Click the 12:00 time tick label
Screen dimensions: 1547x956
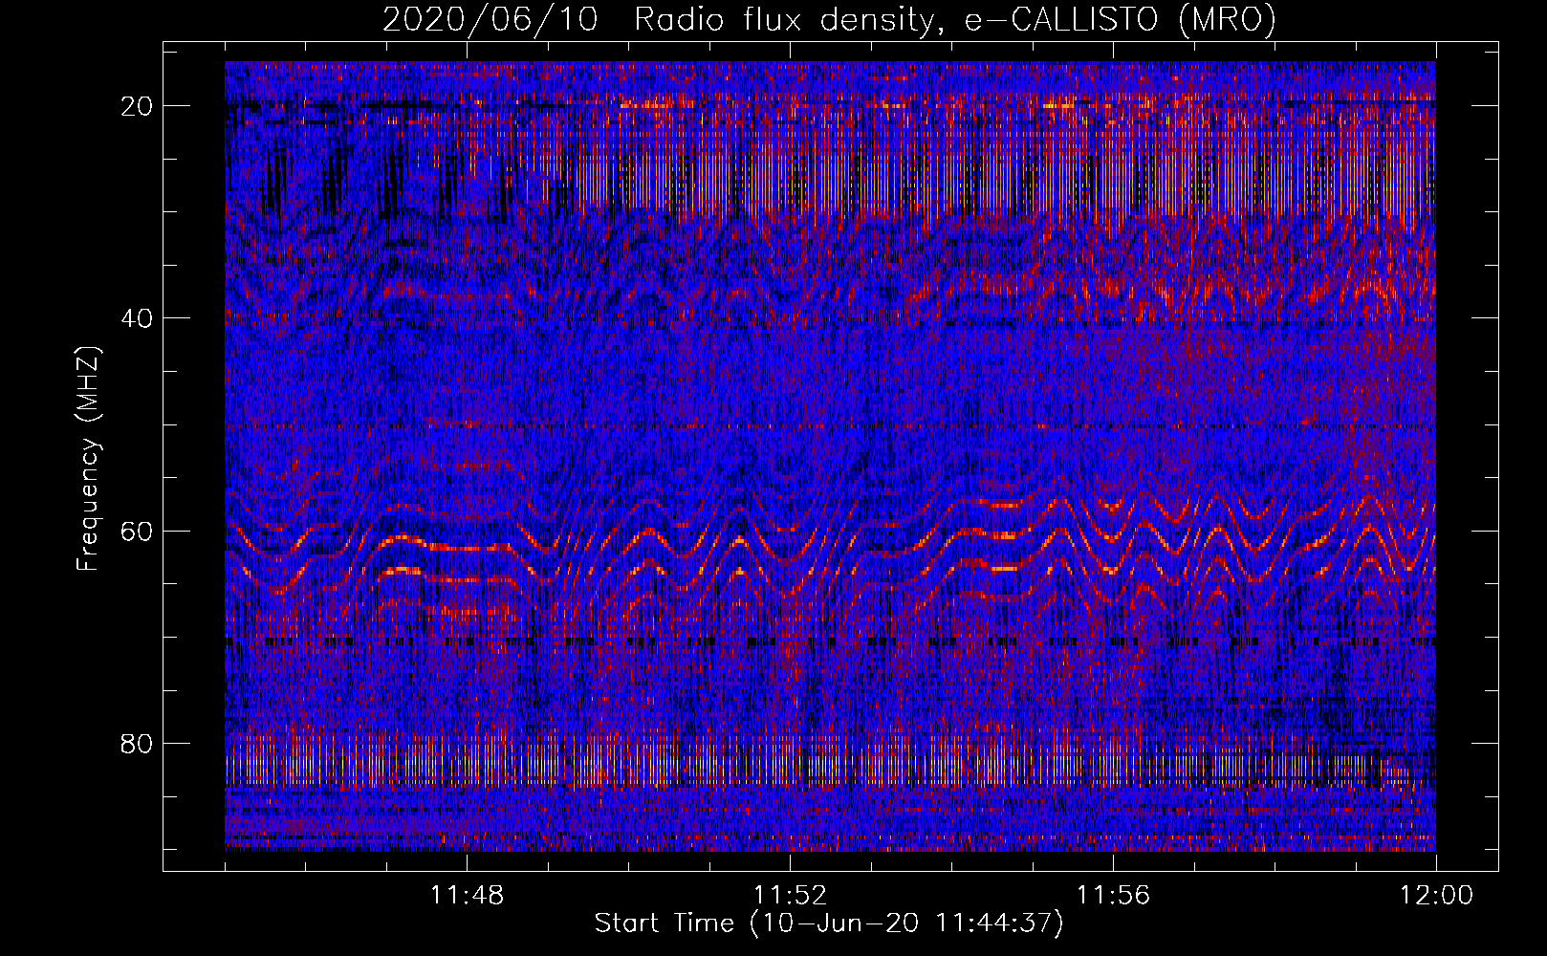pyautogui.click(x=1436, y=896)
